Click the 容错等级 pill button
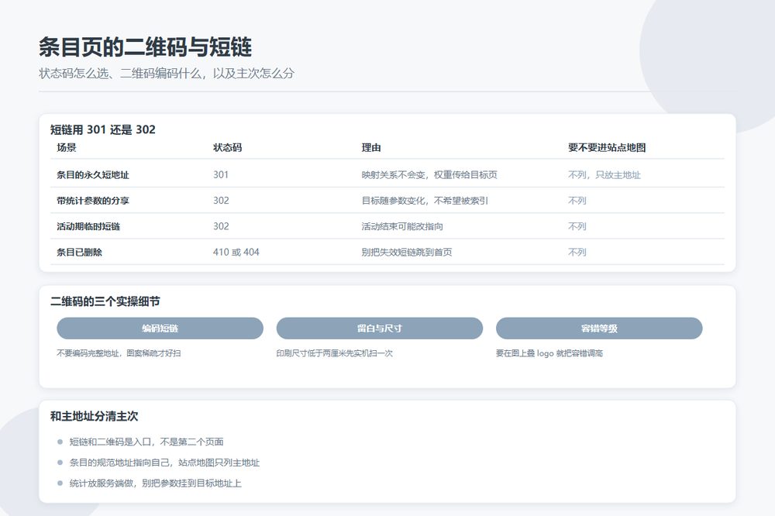This screenshot has width=775, height=516. click(x=599, y=329)
